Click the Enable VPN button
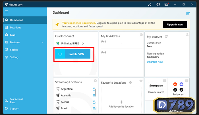The image size is (199, 115). point(73,54)
